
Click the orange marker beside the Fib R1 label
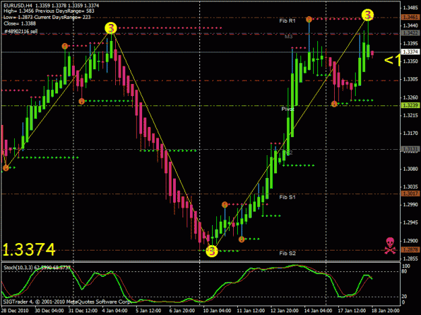309,19
